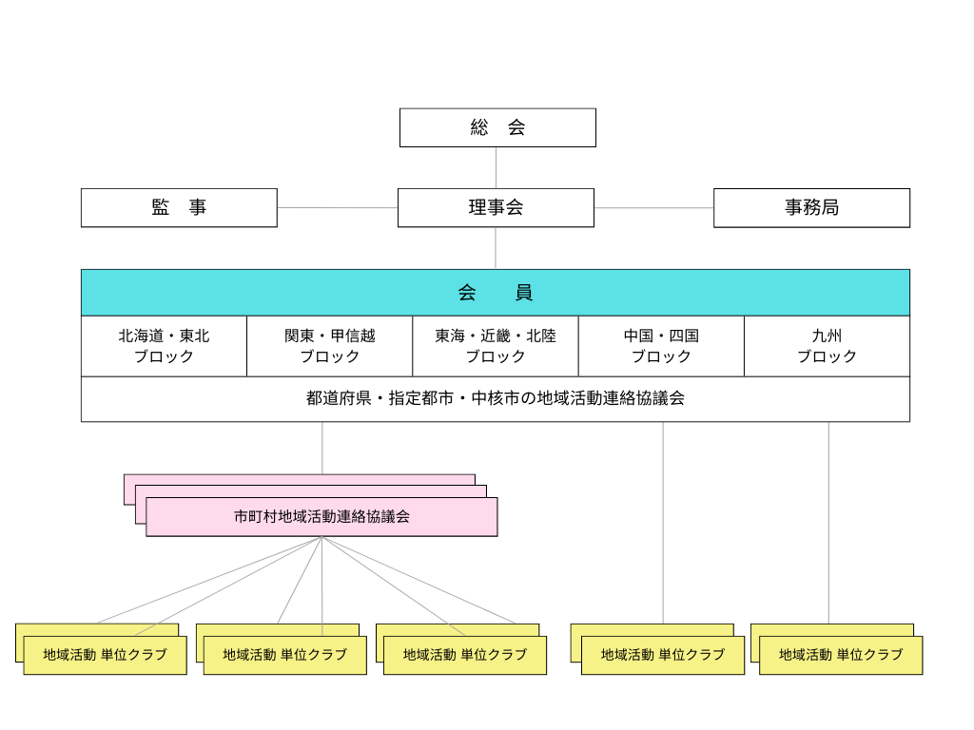The height and width of the screenshot is (730, 974).
Task: Click the third-from-left yellow 単位クラブ box
Action: 464,655
